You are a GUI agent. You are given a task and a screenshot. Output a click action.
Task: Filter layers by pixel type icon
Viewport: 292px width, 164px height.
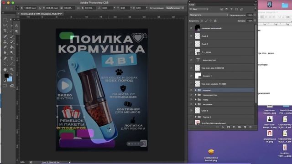coord(222,9)
